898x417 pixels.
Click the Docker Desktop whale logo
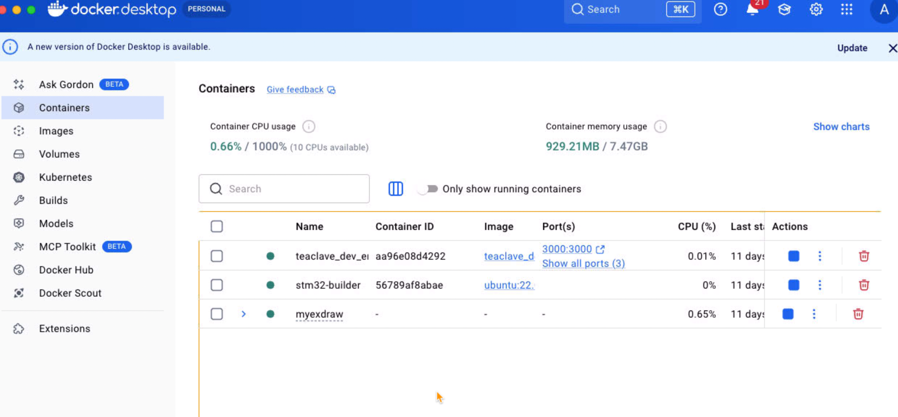[x=57, y=9]
